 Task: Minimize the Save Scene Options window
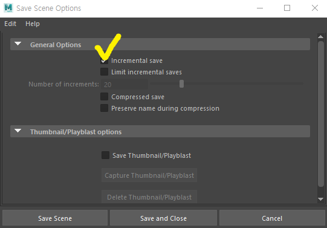(x=260, y=8)
